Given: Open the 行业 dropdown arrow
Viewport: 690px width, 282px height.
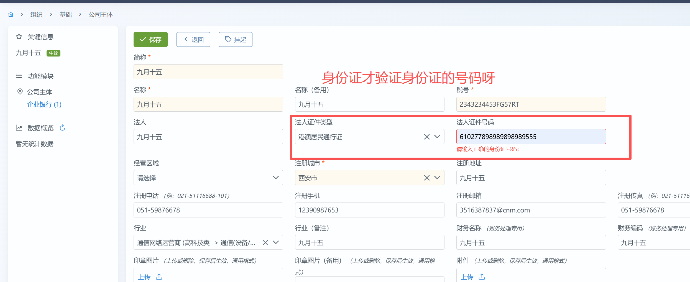Looking at the screenshot, I should [x=276, y=242].
